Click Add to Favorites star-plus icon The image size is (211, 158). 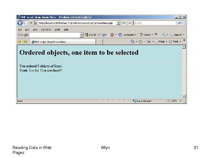(x=25, y=41)
